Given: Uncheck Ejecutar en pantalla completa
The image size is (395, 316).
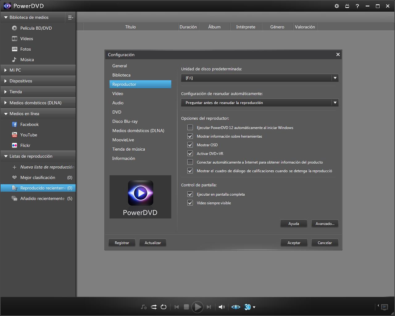Looking at the screenshot, I should [x=190, y=194].
